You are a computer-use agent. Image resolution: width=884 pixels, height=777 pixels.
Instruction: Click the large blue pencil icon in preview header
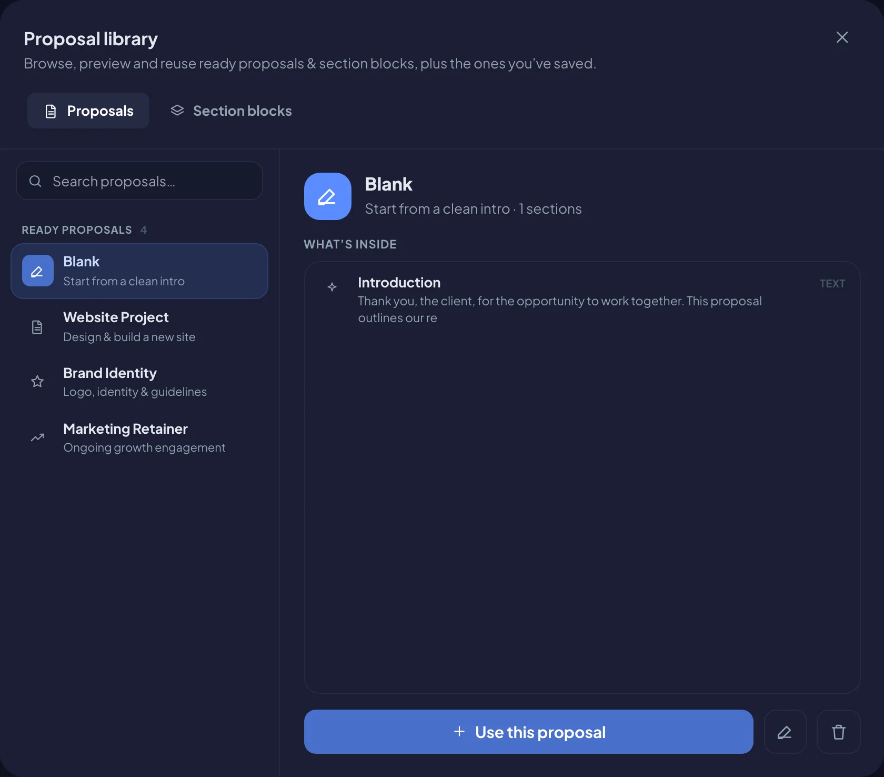[327, 196]
